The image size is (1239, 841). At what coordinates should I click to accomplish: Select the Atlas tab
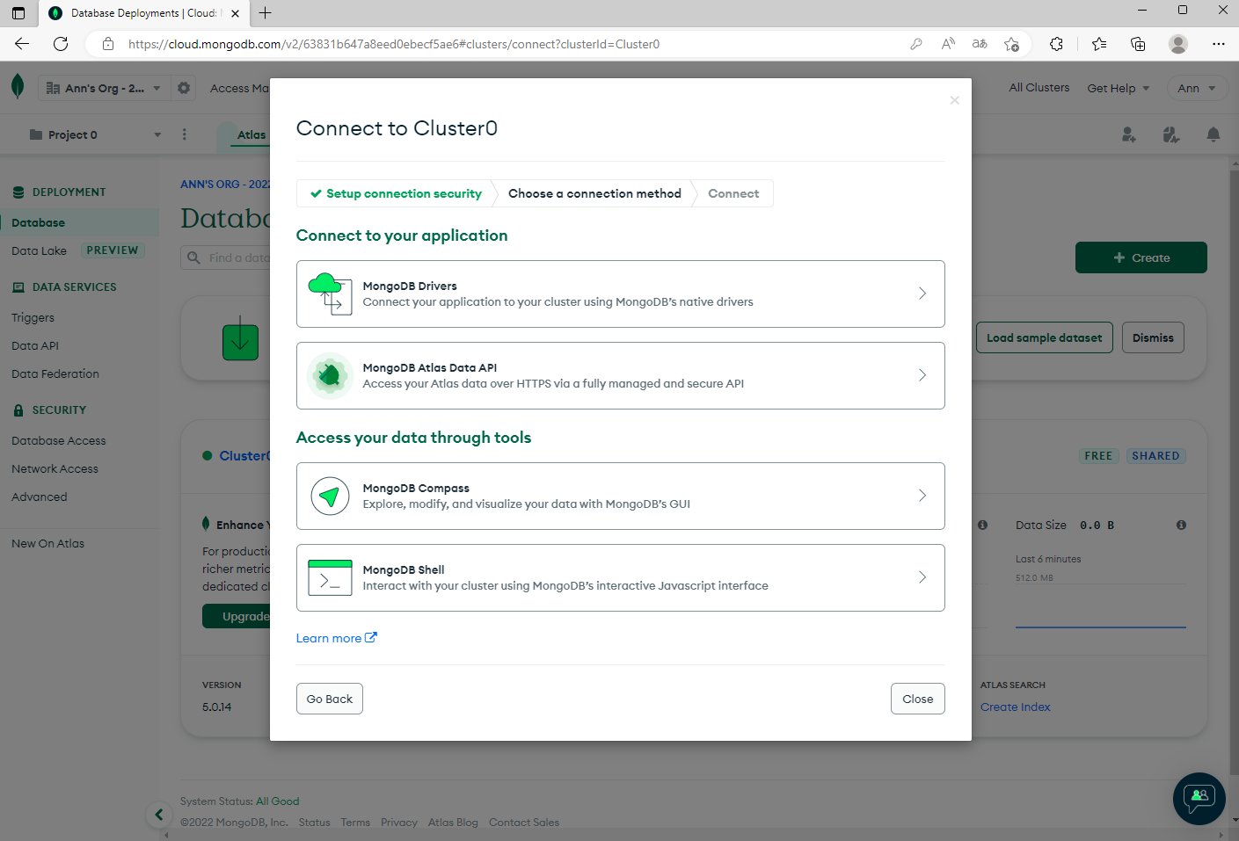pyautogui.click(x=251, y=134)
